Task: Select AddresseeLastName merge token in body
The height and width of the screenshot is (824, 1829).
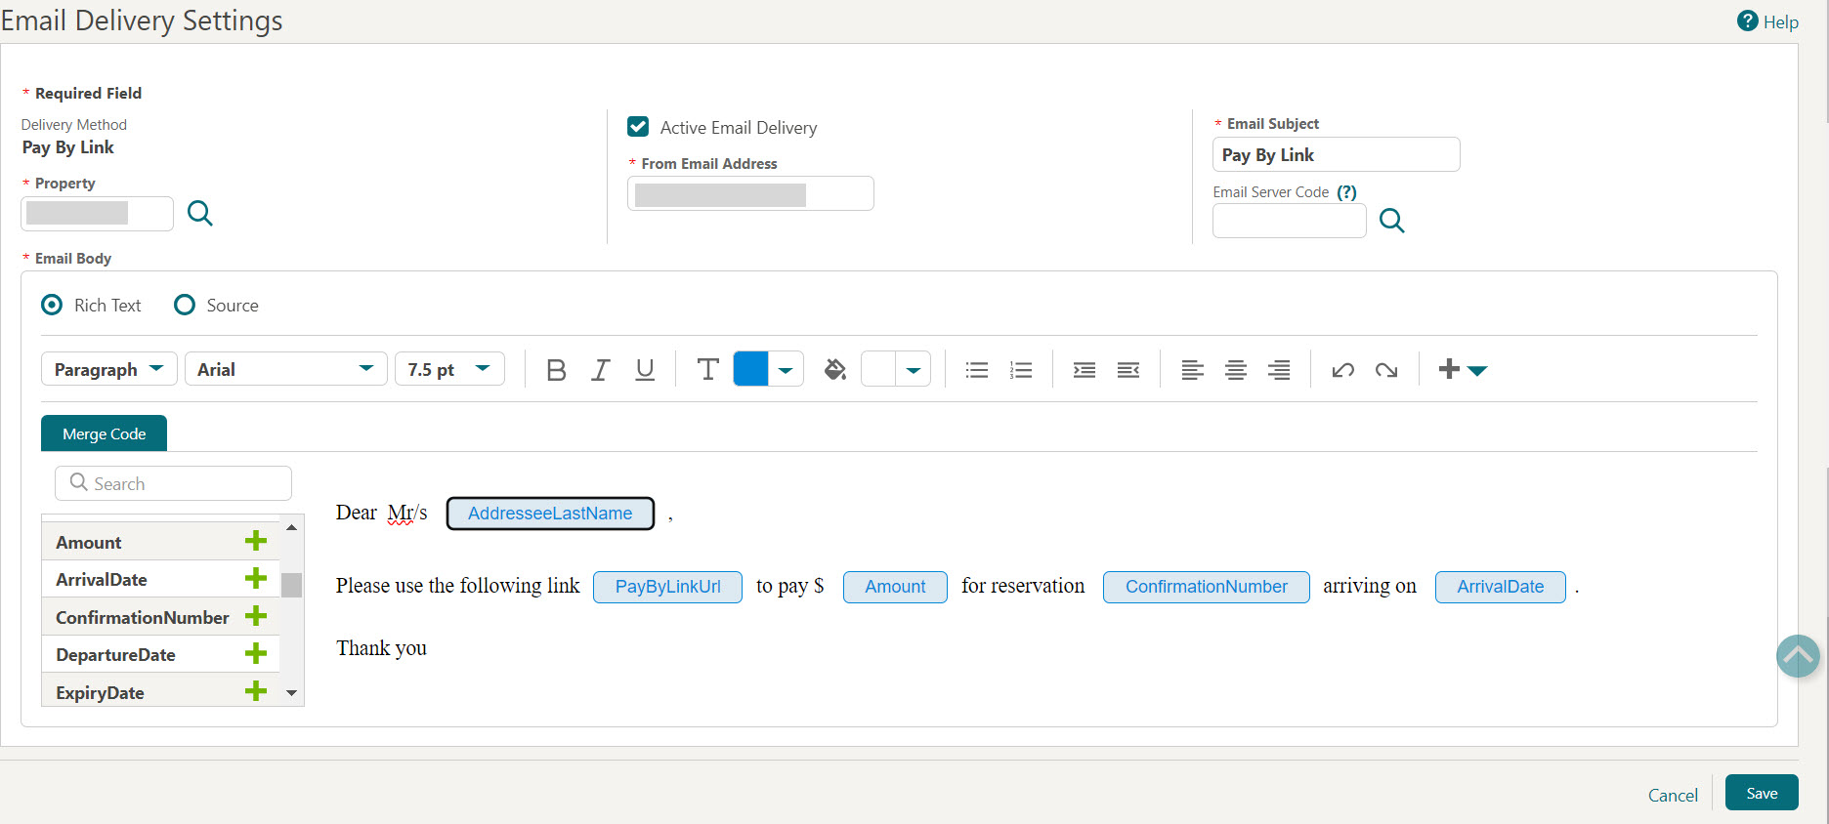Action: [550, 514]
